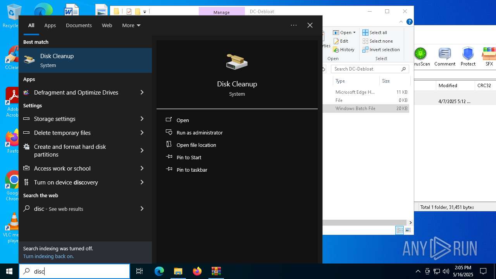Open Disk Cleanup best match result
Image resolution: width=496 pixels, height=279 pixels.
(85, 60)
